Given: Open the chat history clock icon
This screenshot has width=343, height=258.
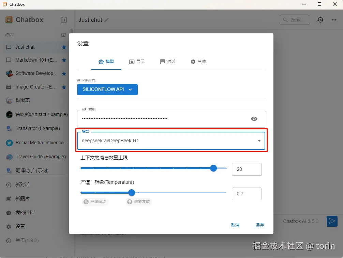Looking at the screenshot, I should tap(320, 20).
